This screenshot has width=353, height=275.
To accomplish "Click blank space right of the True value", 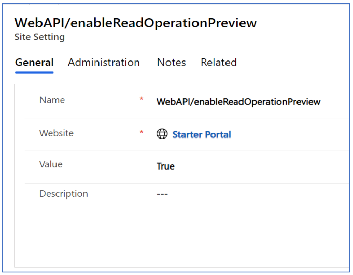I will 259,166.
